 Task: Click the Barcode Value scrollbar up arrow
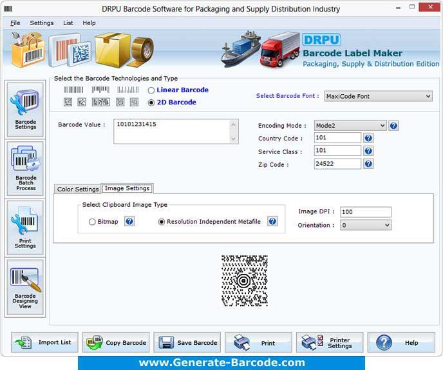click(x=233, y=124)
